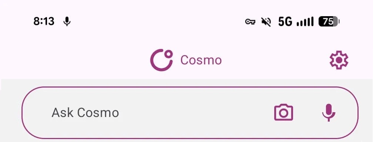
Task: Click the Cosmo circular logo
Action: (x=161, y=60)
